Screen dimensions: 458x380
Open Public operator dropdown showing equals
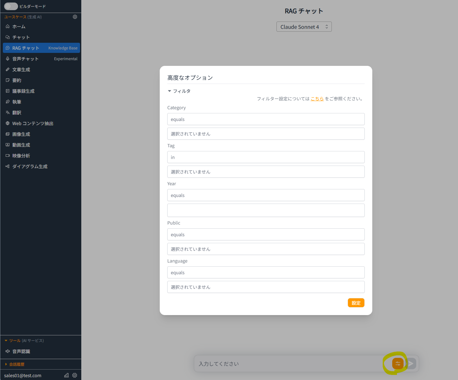(266, 235)
